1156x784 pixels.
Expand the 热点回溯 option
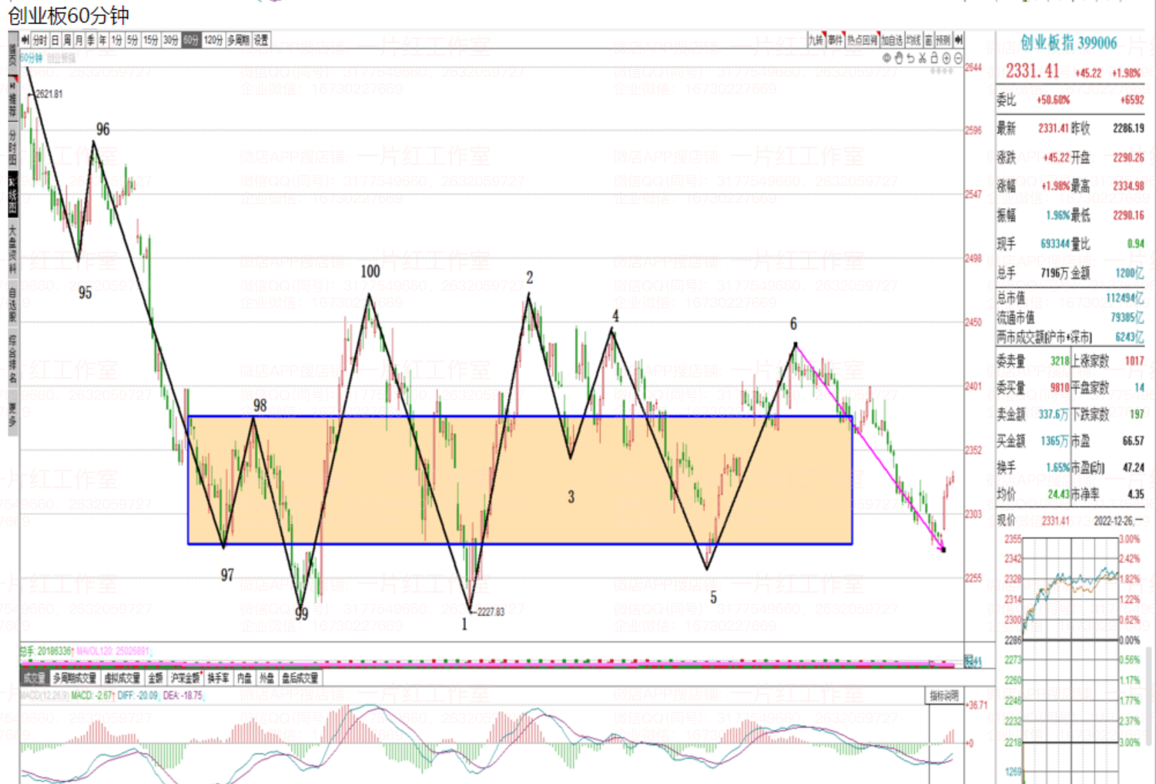pos(863,40)
